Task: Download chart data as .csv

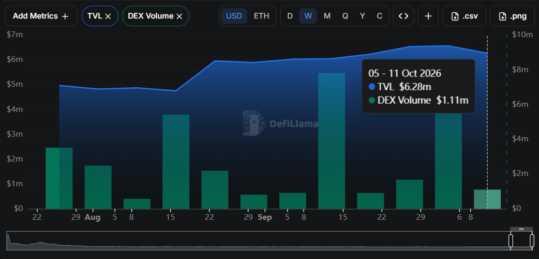Action: 465,16
